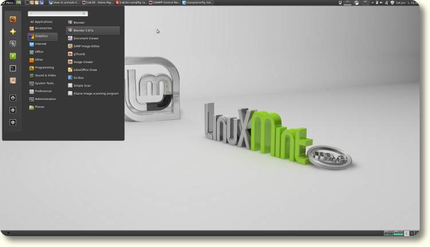Open the clock and date in the top panel
The width and height of the screenshot is (430, 247).
[407, 3]
